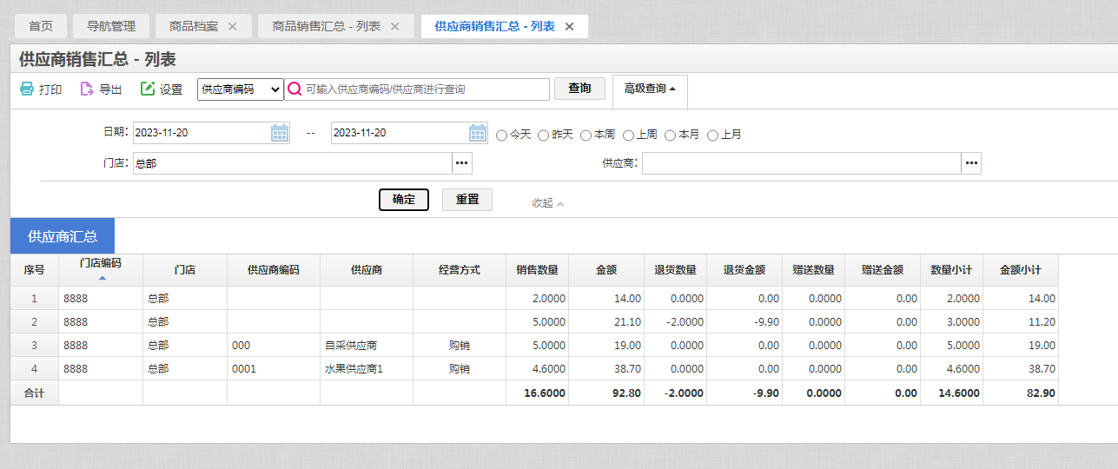Click the 序号 column header

coord(34,270)
